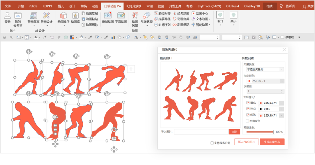Click 时间序列 time sequence

tap(162, 25)
